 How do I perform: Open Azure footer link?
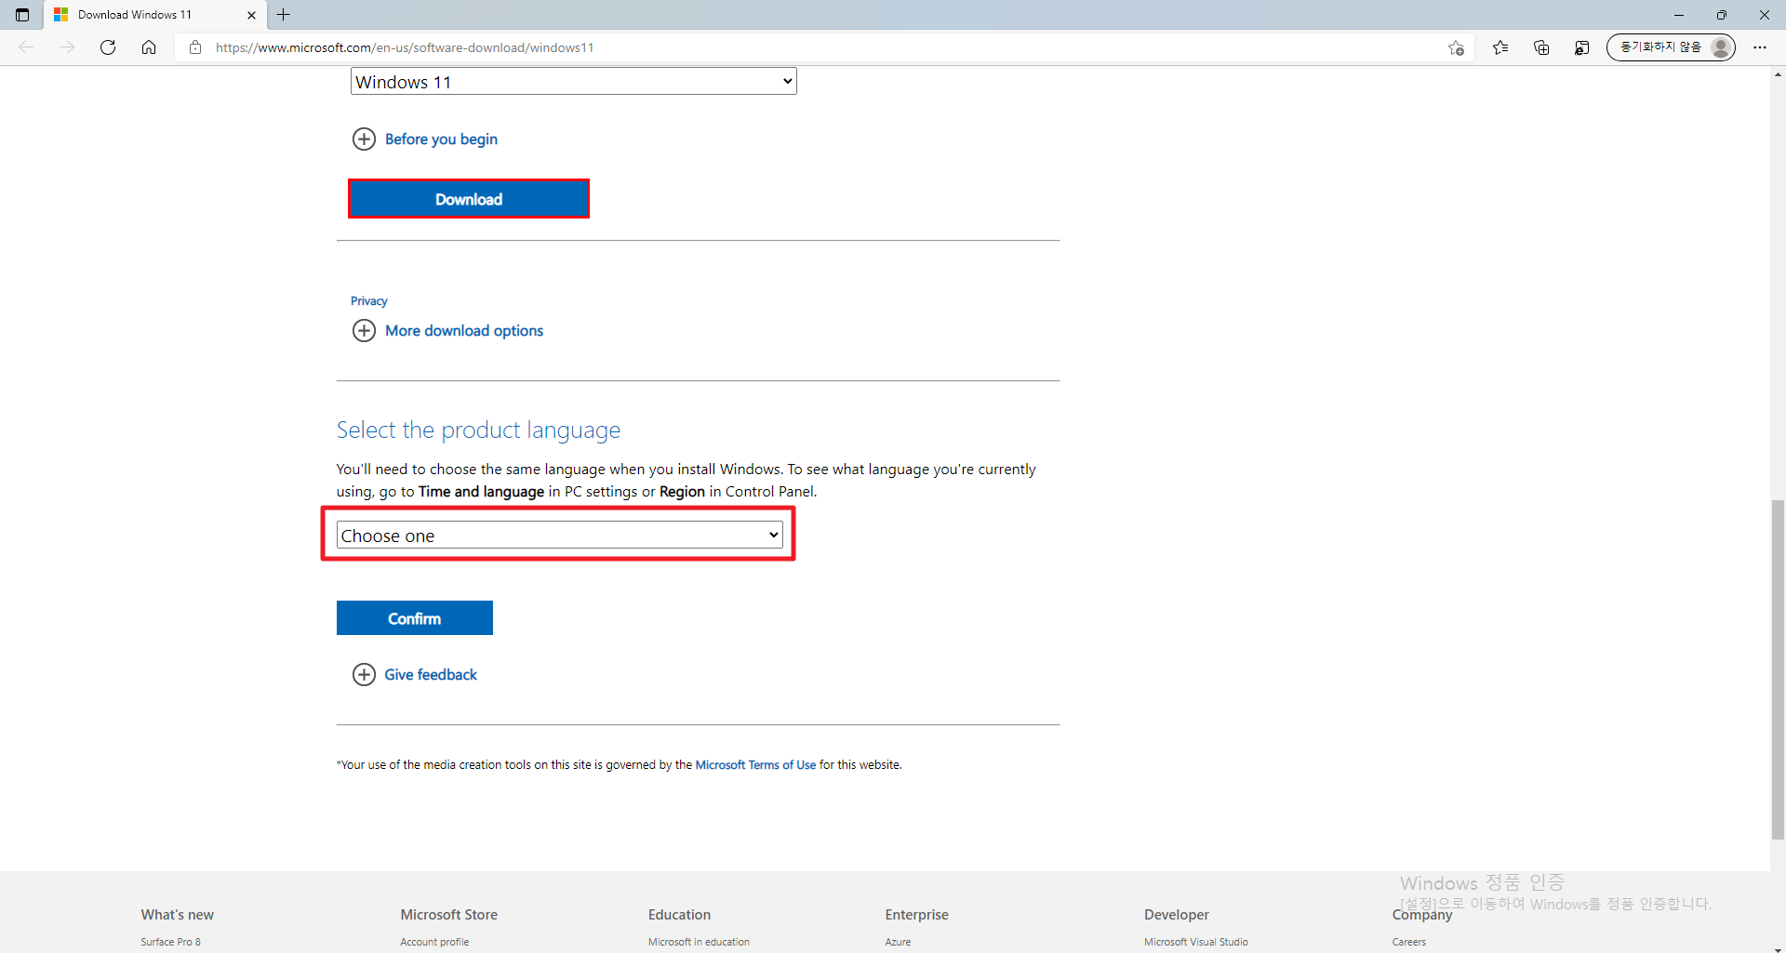click(898, 942)
